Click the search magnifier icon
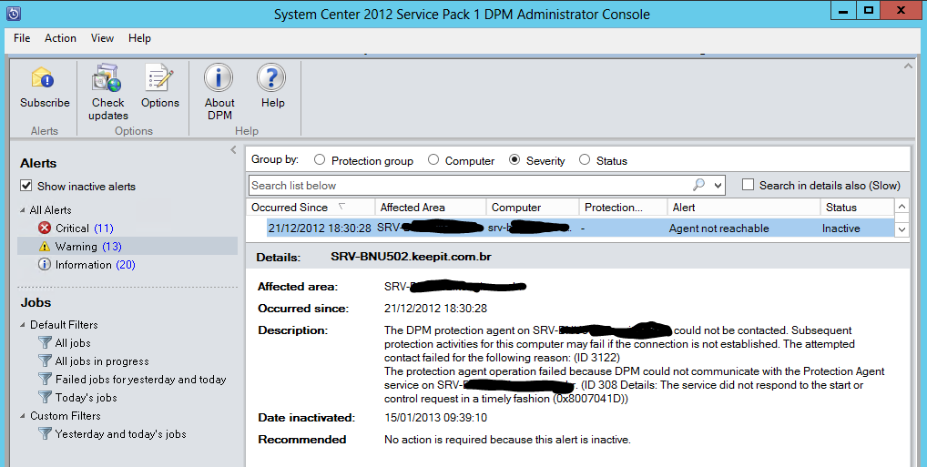The width and height of the screenshot is (927, 467). (x=698, y=185)
